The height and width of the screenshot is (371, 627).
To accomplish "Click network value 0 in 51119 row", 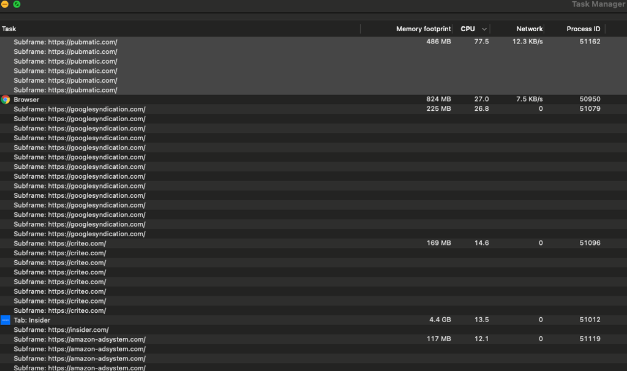I will pos(541,339).
